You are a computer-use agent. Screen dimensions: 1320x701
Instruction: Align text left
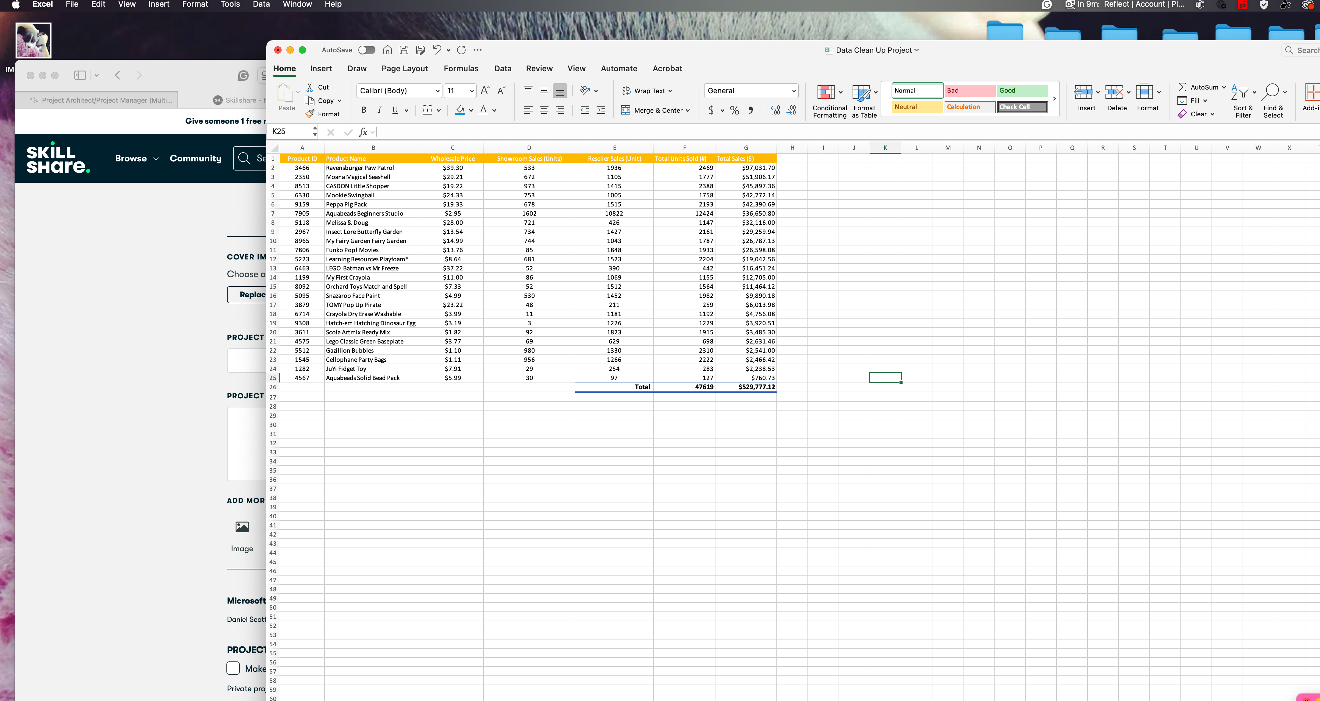[x=528, y=110]
